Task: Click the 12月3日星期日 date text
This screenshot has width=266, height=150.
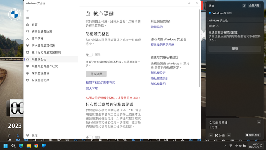Action: 218,123
